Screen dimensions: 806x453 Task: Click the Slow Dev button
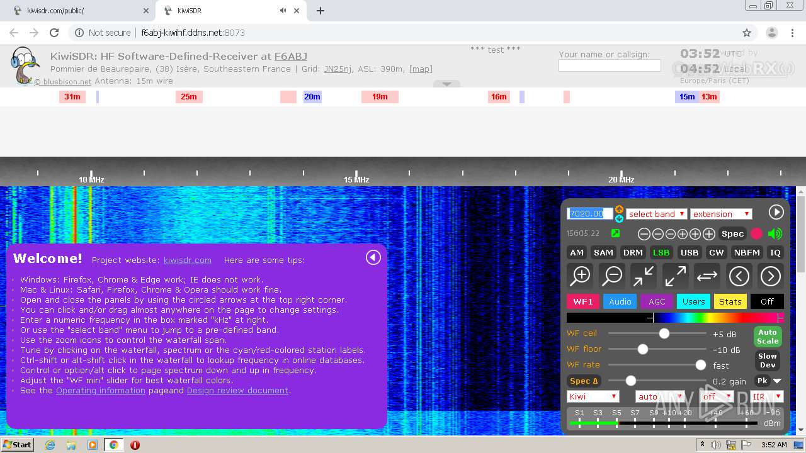click(768, 360)
